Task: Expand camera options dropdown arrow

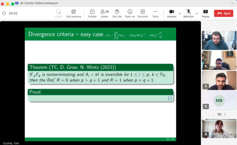Action: [180, 13]
